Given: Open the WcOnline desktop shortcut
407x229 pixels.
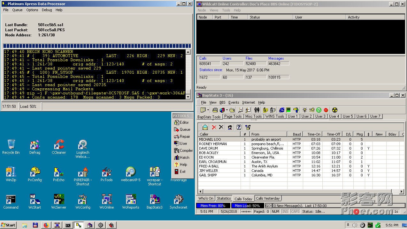Looking at the screenshot, I should (107, 202).
